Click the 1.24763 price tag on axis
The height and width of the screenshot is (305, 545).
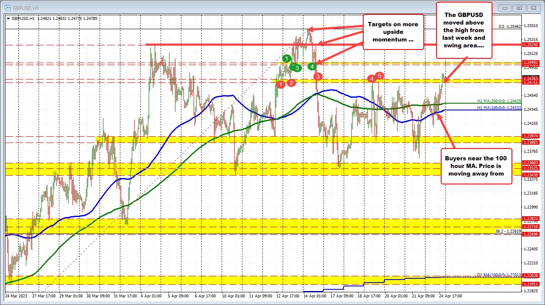point(530,78)
